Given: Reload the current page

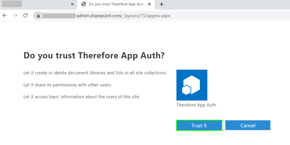Looking at the screenshot, I should pyautogui.click(x=25, y=16).
